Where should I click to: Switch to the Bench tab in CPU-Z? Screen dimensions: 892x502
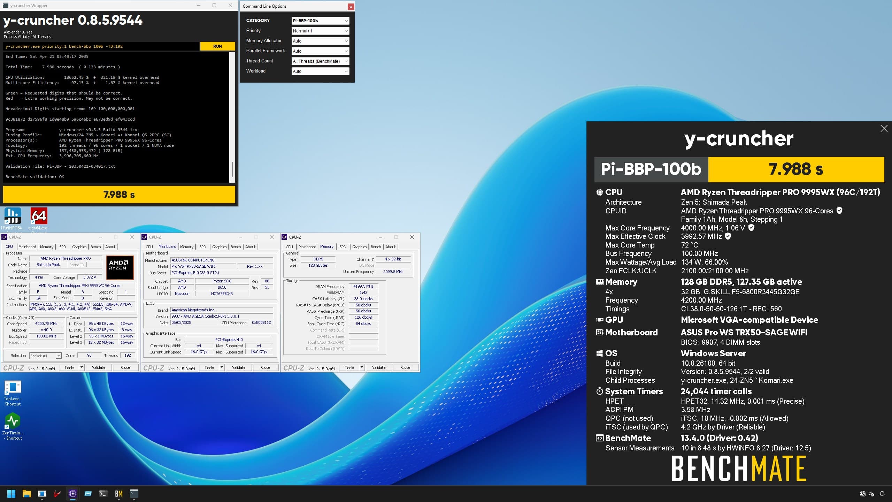tap(96, 246)
